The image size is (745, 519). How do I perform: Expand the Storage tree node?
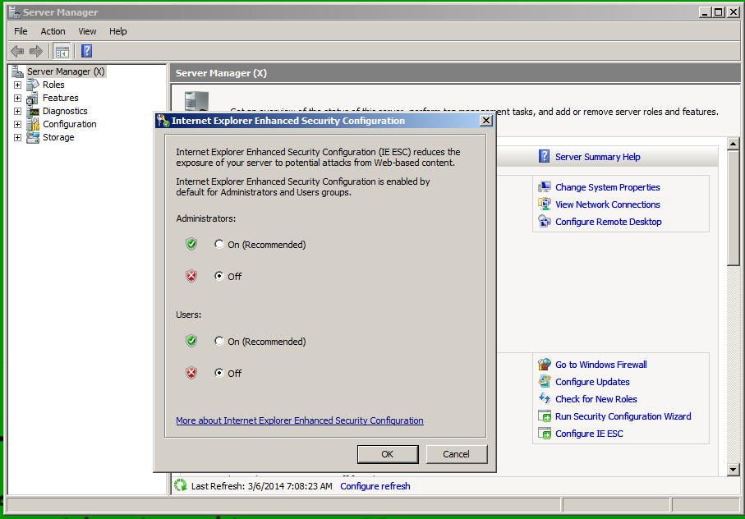17,138
